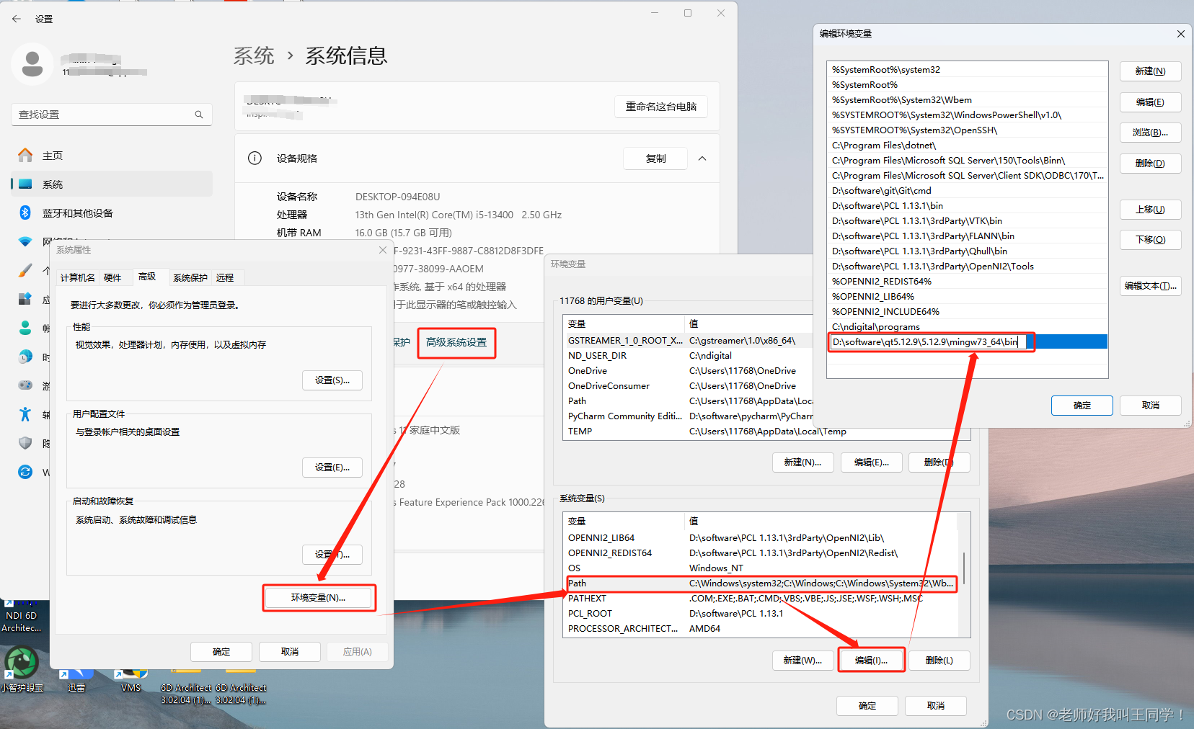Switch to the 系统保护 tab
The width and height of the screenshot is (1194, 729).
(190, 277)
